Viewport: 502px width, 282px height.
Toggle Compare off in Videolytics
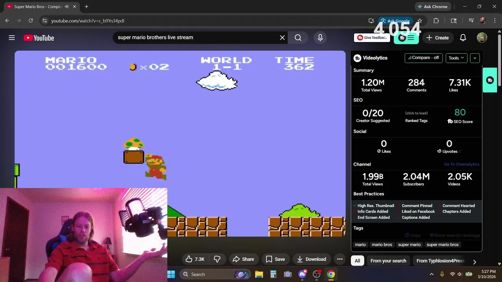pos(424,58)
